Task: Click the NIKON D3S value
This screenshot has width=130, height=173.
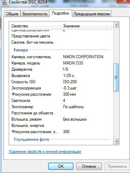Action: pyautogui.click(x=73, y=63)
